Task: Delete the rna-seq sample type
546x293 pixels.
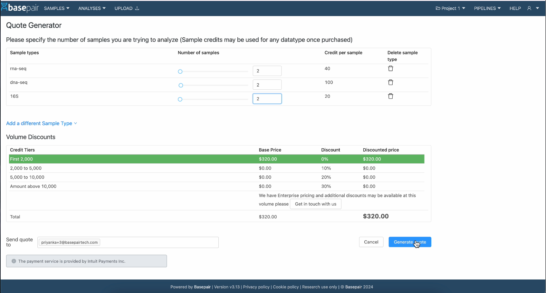Action: pos(390,69)
